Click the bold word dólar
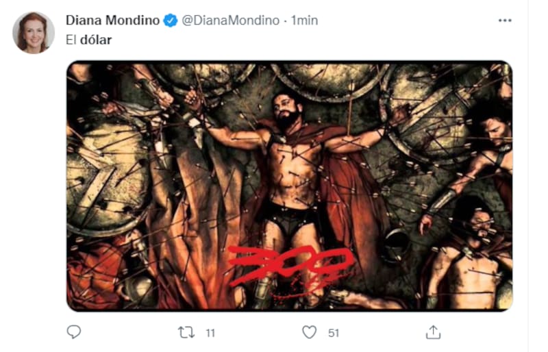Screen dimensions: 548x352 pyautogui.click(x=96, y=40)
